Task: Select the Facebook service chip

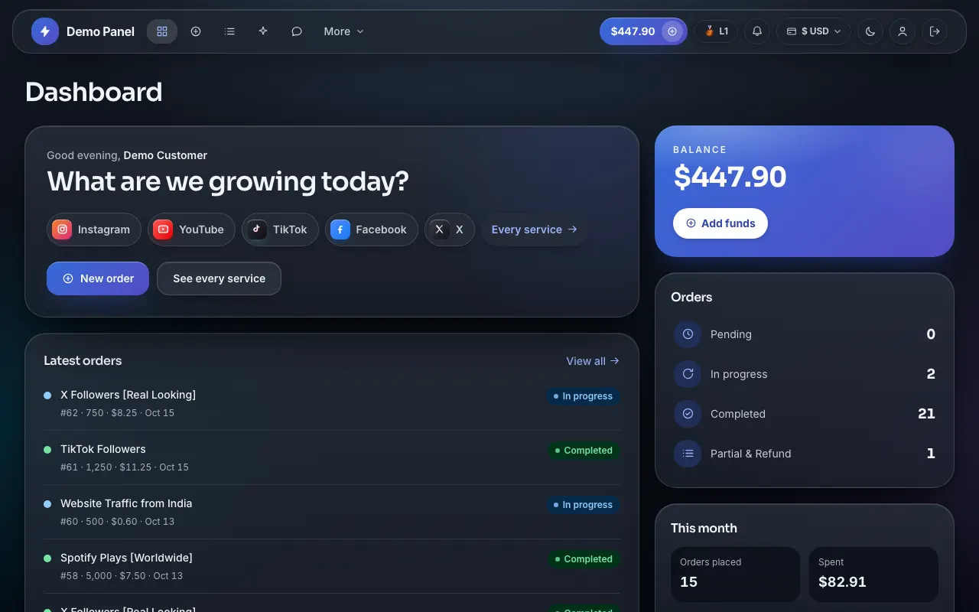Action: (x=372, y=229)
